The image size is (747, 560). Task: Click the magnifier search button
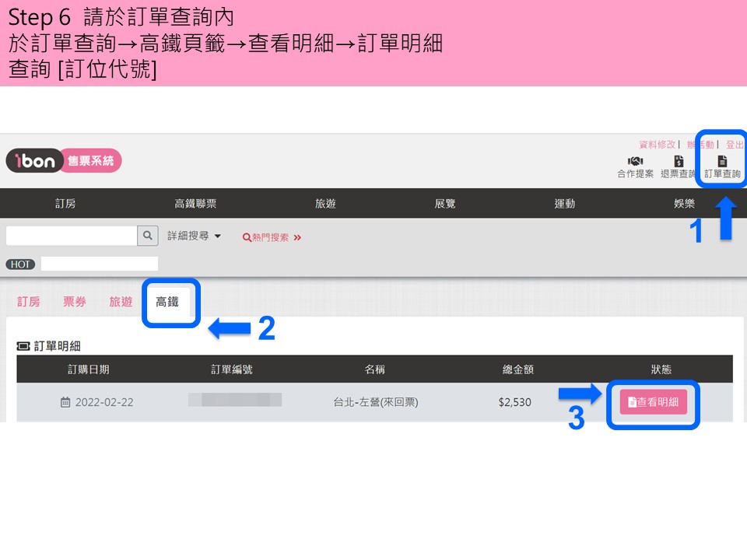(x=148, y=235)
